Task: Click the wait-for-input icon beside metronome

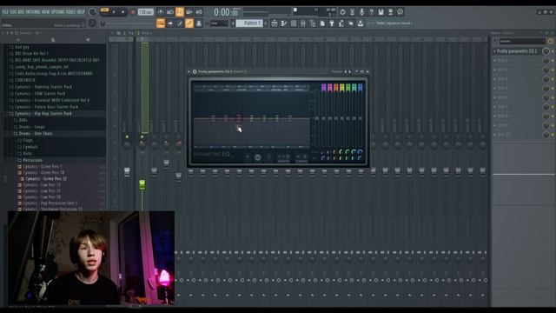Action: coord(170,12)
